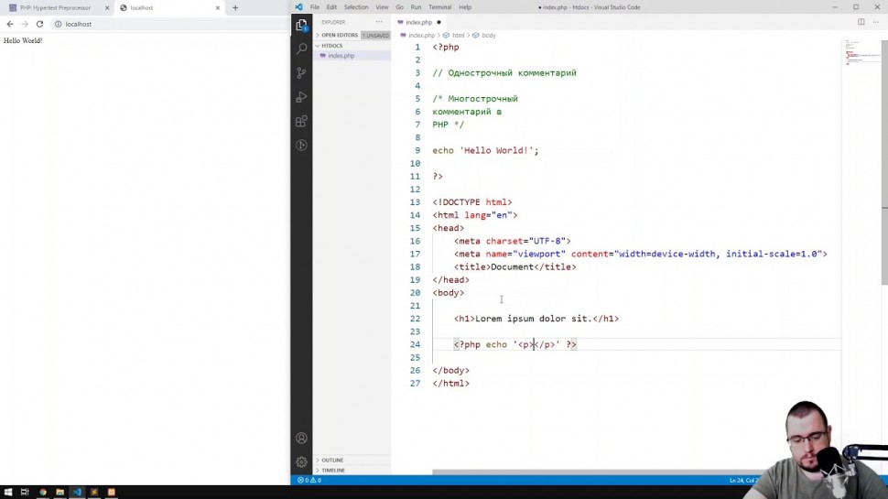Click the errors and warnings status indicator

click(308, 480)
